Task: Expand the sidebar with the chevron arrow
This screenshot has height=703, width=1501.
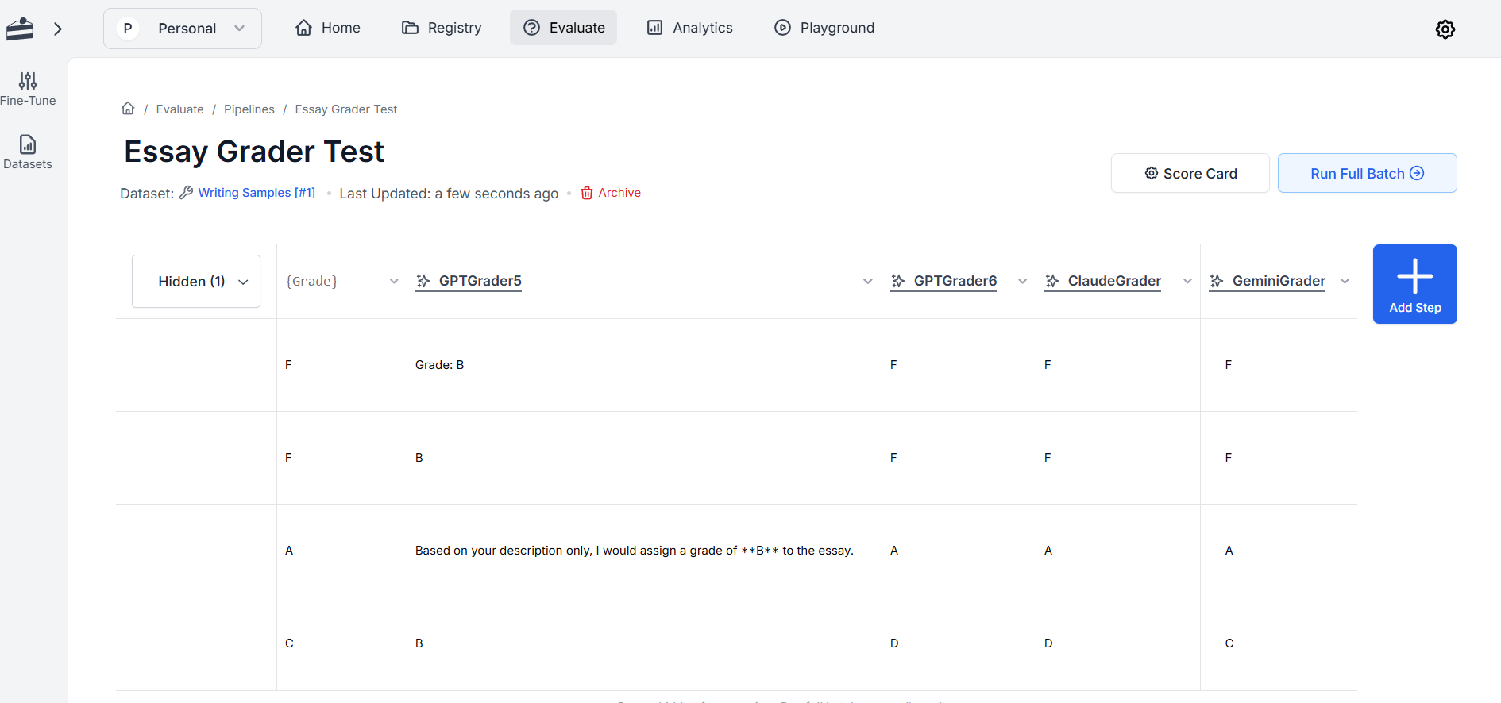Action: click(x=58, y=29)
